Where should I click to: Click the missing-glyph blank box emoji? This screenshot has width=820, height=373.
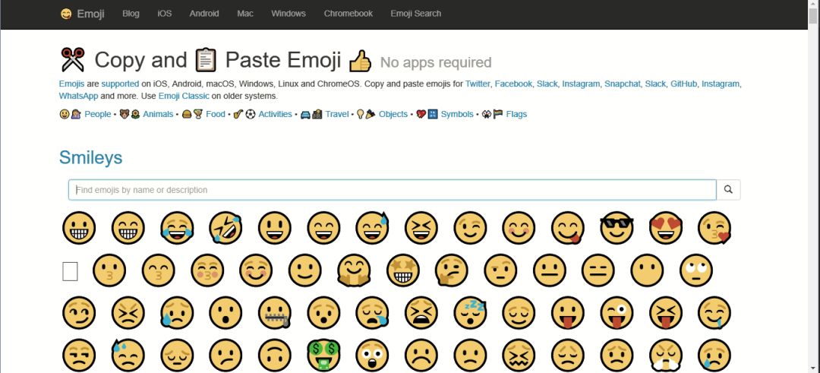[x=70, y=271]
